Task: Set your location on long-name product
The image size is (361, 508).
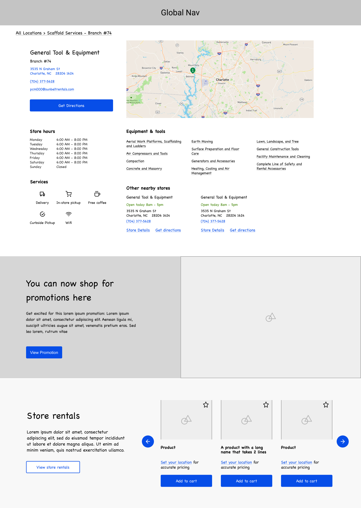Action: [236, 462]
